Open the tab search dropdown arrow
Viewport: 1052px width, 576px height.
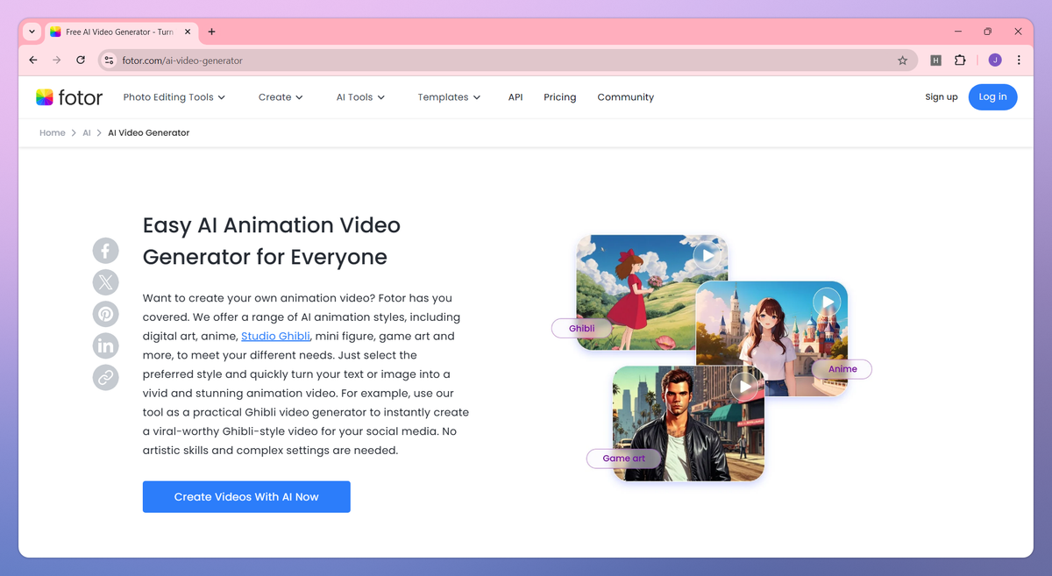(x=32, y=32)
